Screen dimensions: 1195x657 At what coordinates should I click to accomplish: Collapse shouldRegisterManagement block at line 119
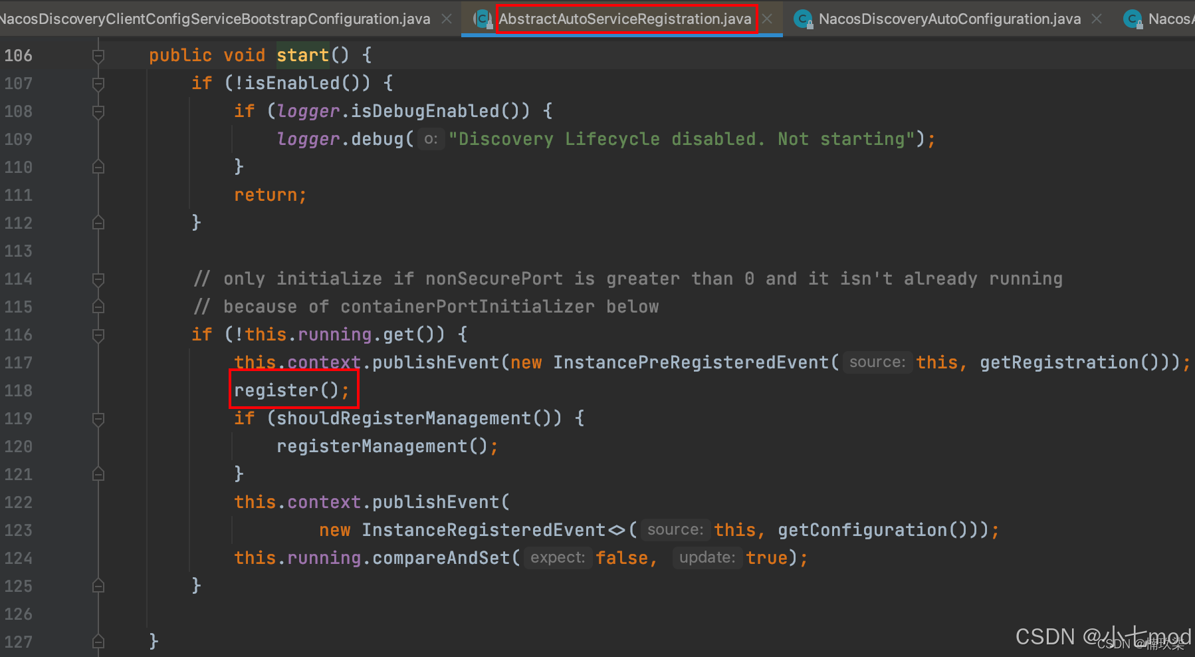98,419
